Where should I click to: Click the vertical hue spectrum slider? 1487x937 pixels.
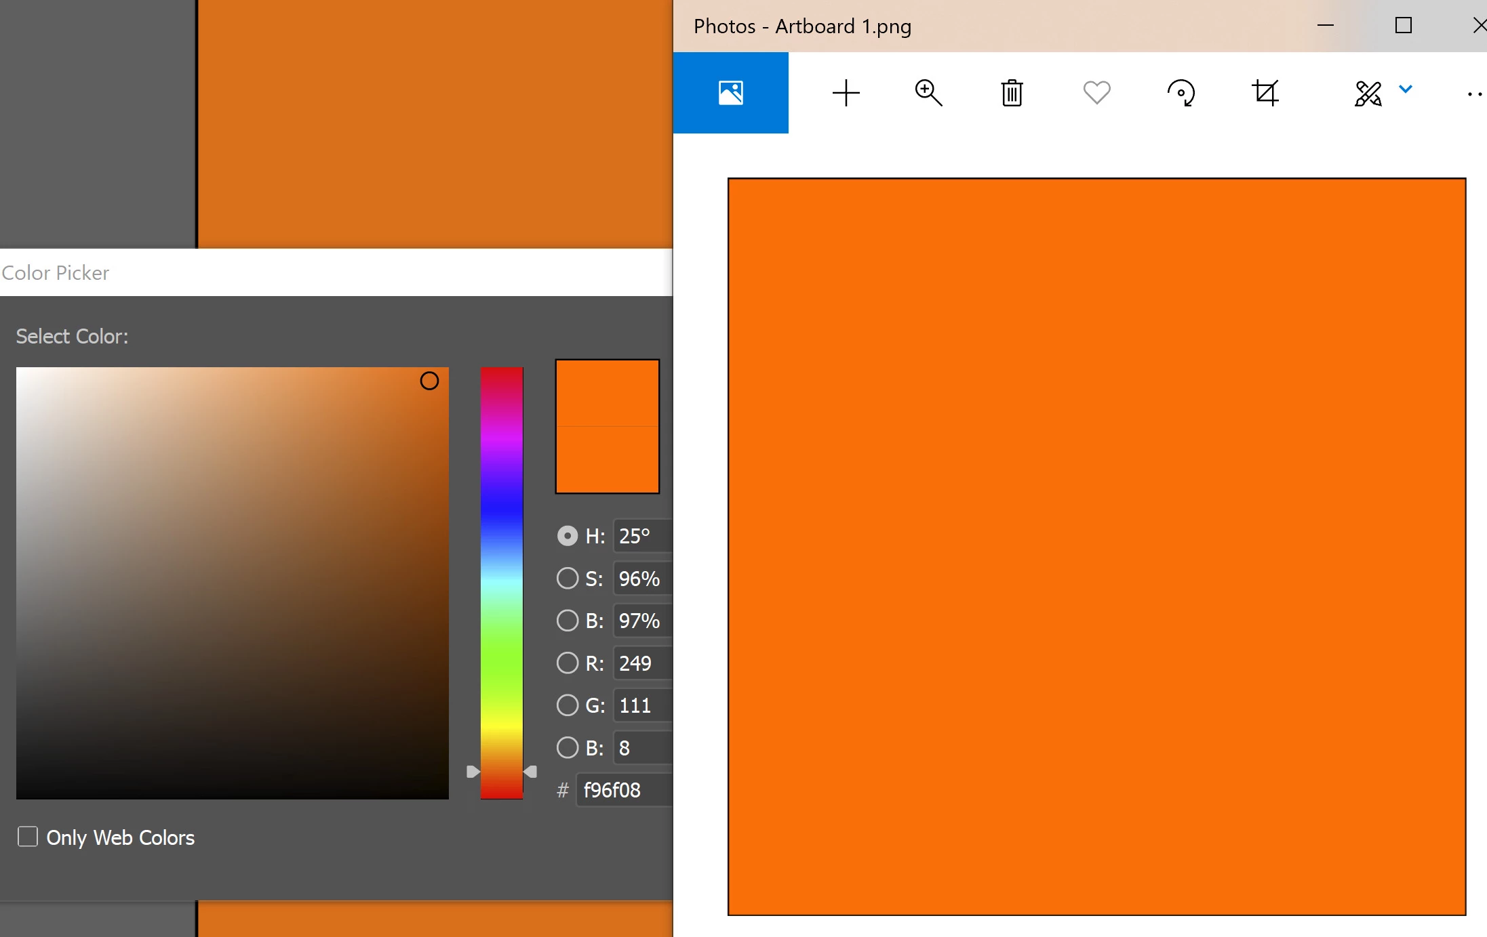tap(502, 583)
